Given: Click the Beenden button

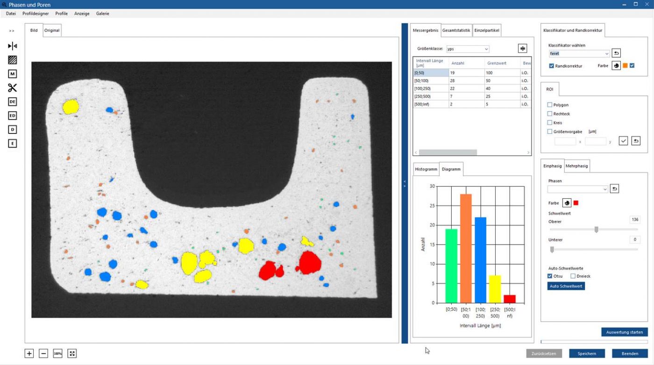Looking at the screenshot, I should tap(630, 354).
